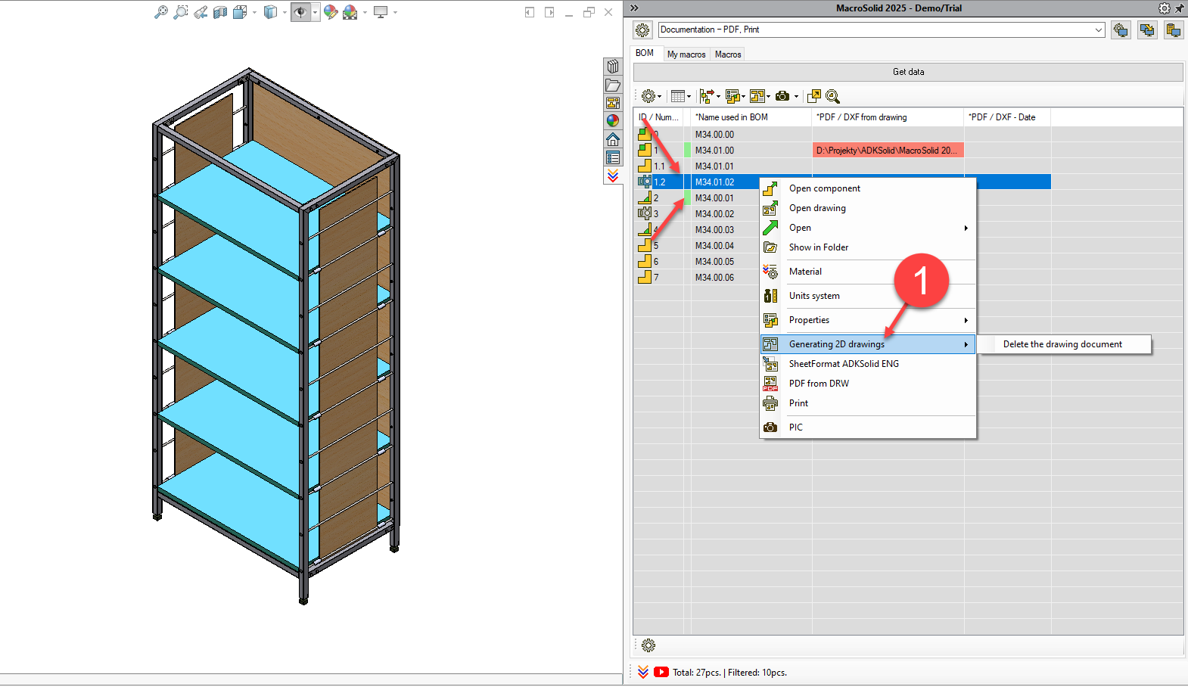Click the Edit Appearance color ball icon
The width and height of the screenshot is (1188, 687).
click(331, 12)
